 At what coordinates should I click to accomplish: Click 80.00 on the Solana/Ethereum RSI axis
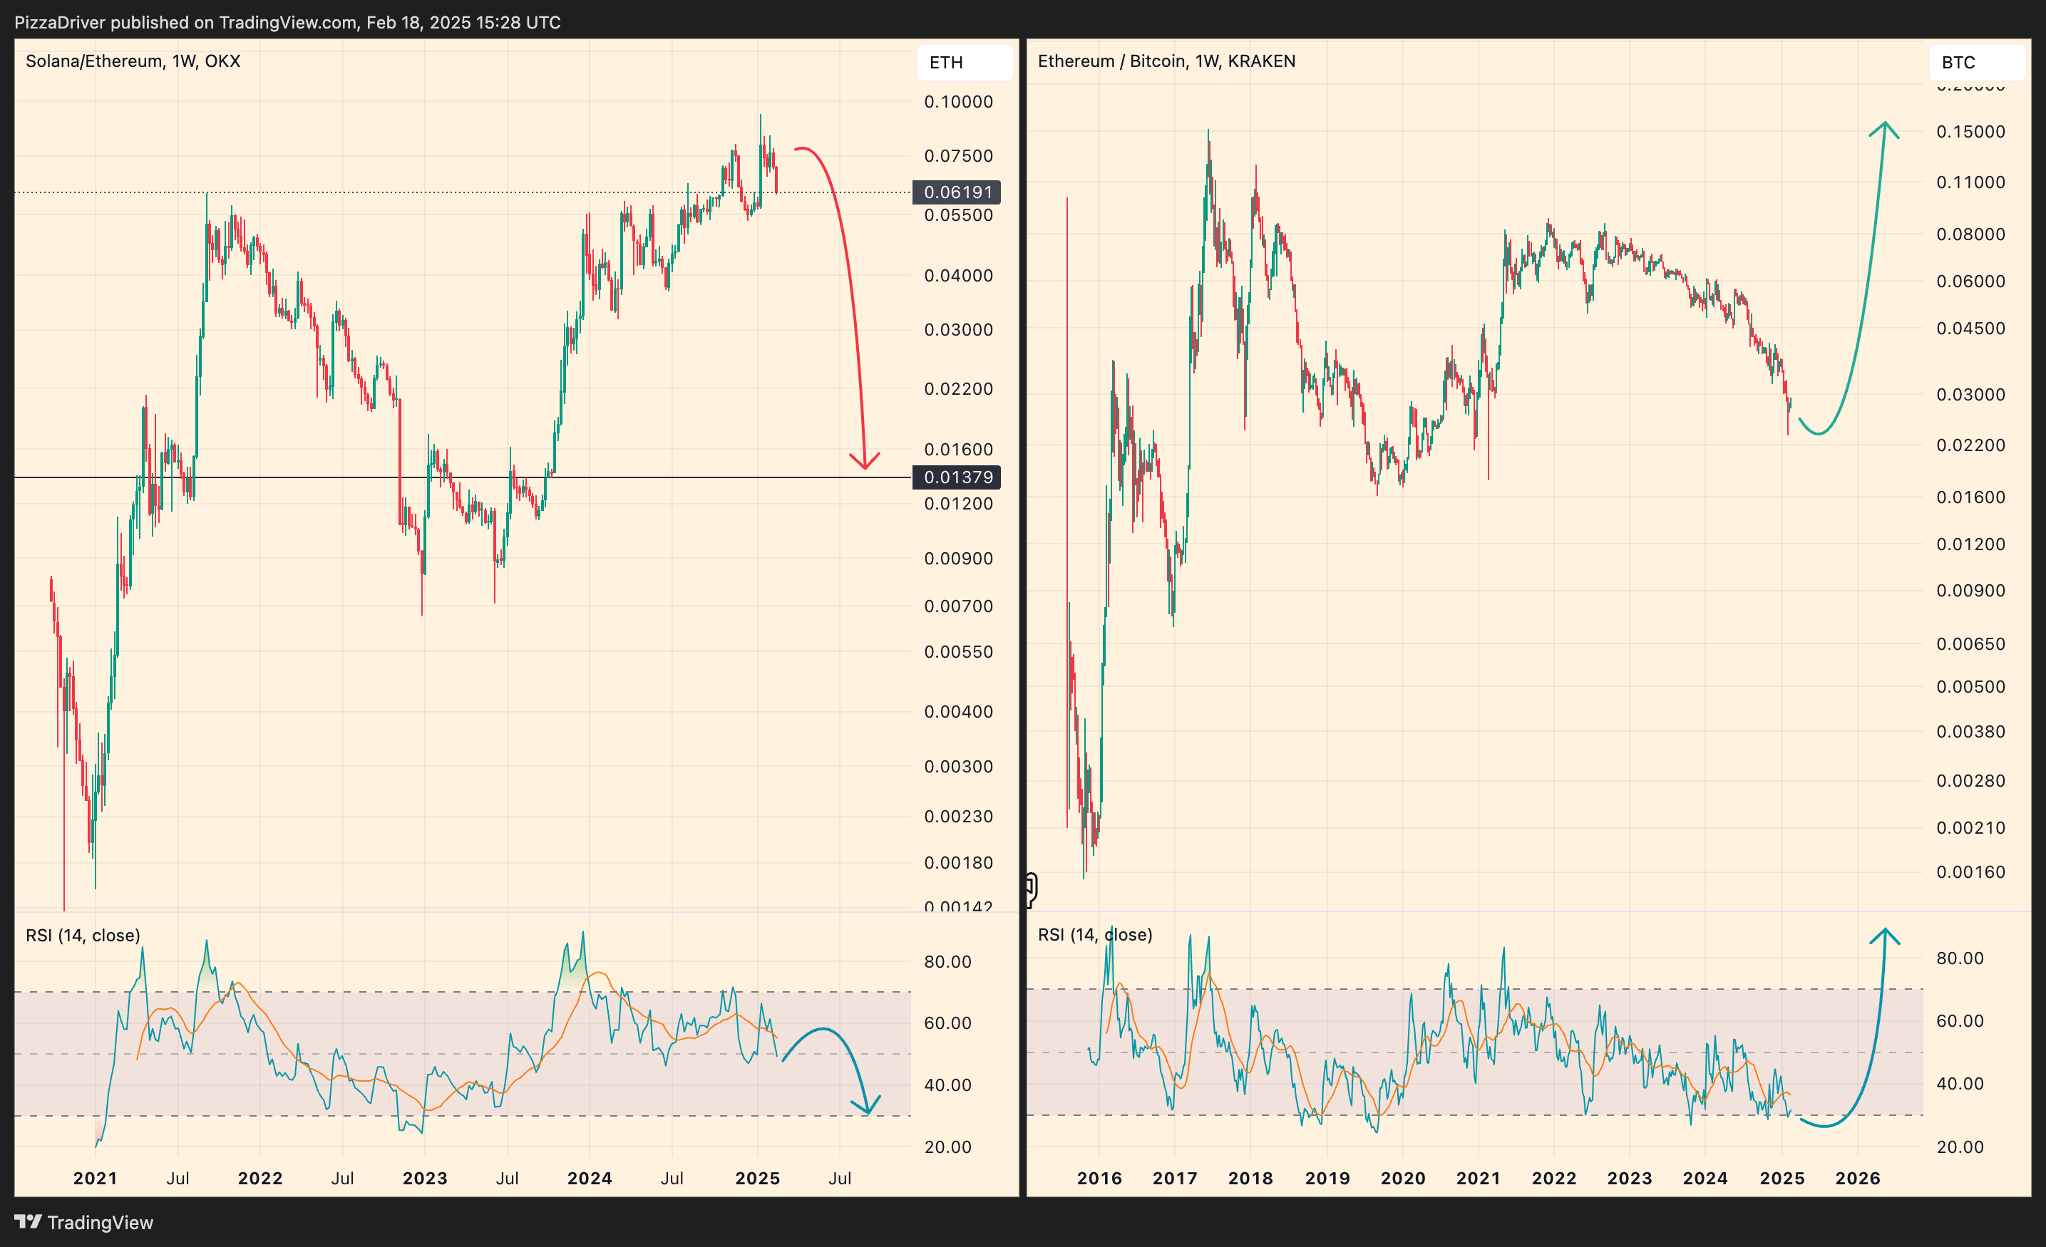947,961
